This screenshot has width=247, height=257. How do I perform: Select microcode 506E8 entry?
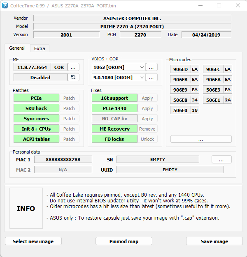coord(184,100)
